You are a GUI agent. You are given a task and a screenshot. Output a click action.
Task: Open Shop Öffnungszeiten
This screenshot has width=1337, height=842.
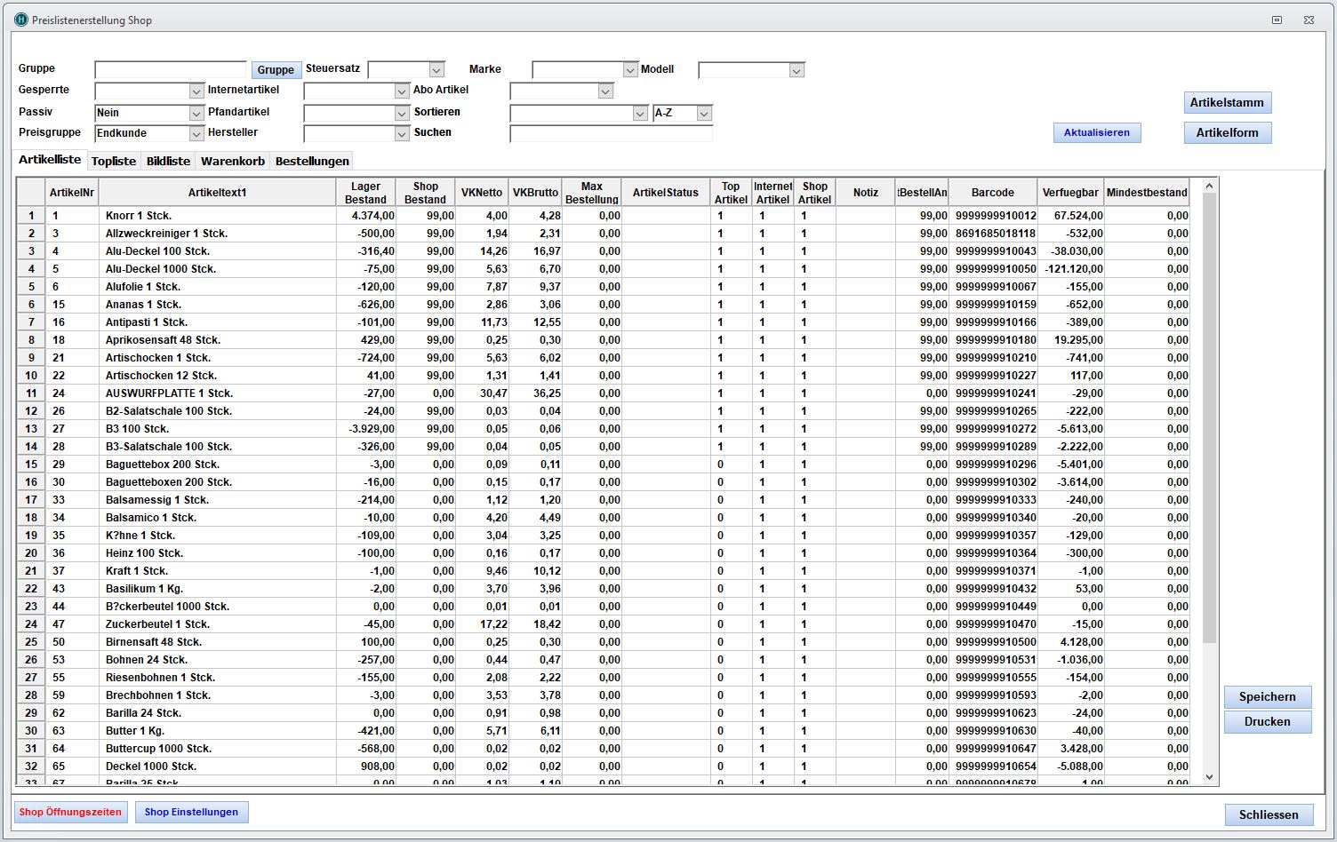[70, 812]
